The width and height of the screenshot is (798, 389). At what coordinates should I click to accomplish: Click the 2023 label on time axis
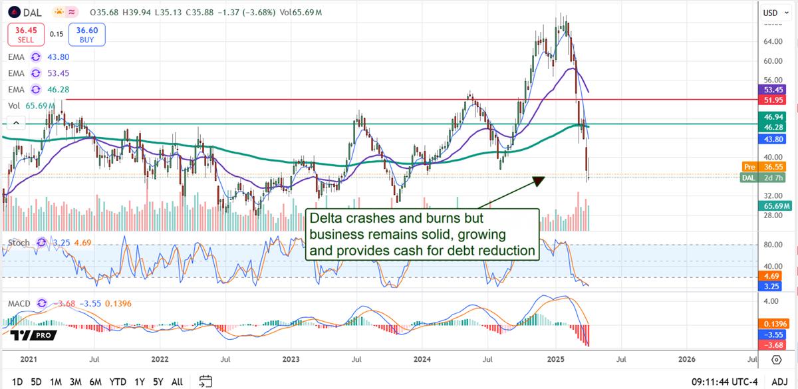[x=292, y=359]
